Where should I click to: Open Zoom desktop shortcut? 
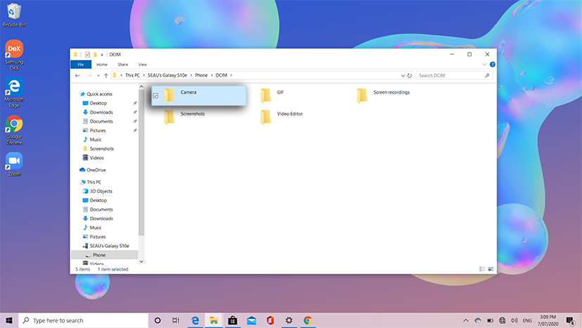tap(14, 165)
